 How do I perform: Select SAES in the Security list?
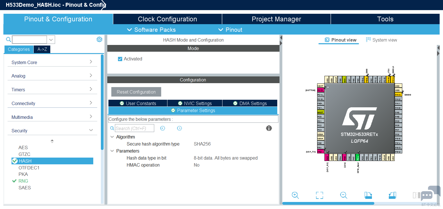click(x=25, y=188)
